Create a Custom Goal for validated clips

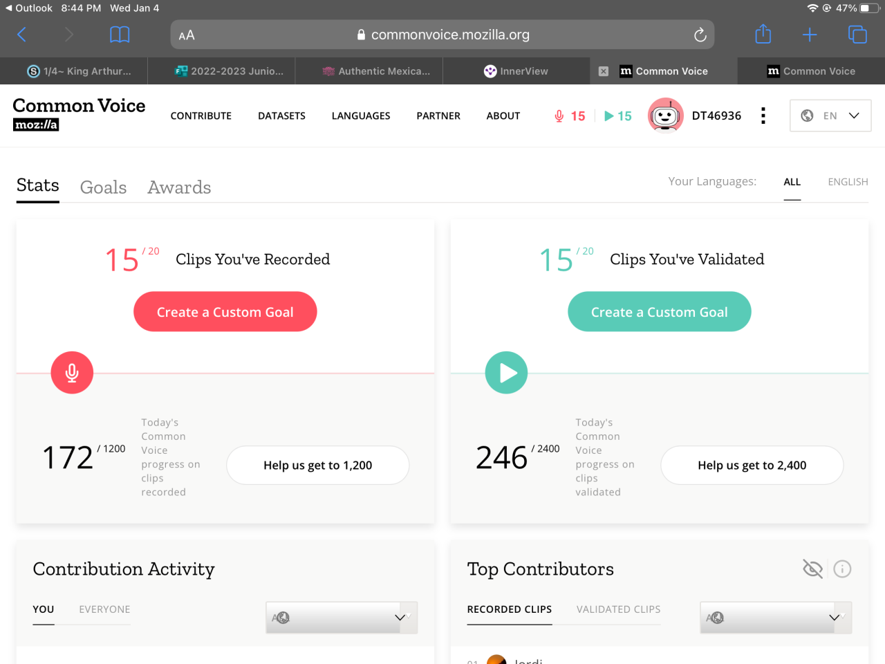pos(660,311)
